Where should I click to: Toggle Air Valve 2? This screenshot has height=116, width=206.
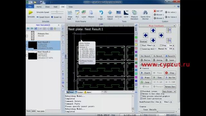tap(171, 17)
